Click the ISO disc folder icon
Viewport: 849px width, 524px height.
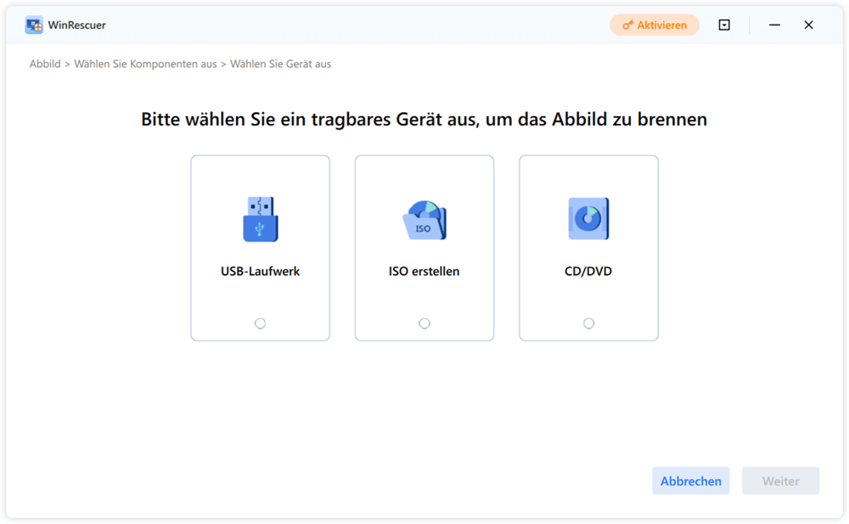(x=424, y=221)
